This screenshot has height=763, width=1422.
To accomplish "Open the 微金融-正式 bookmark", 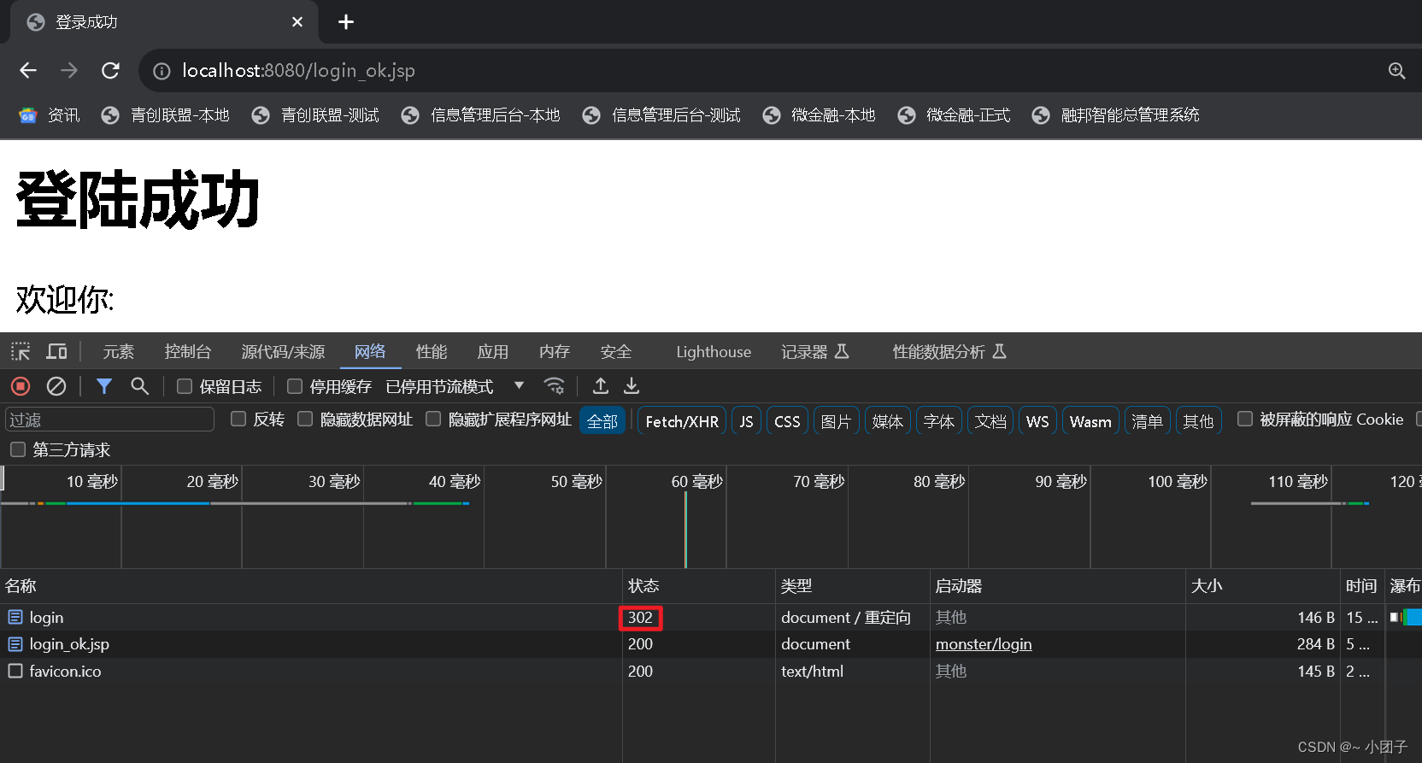I will 954,115.
